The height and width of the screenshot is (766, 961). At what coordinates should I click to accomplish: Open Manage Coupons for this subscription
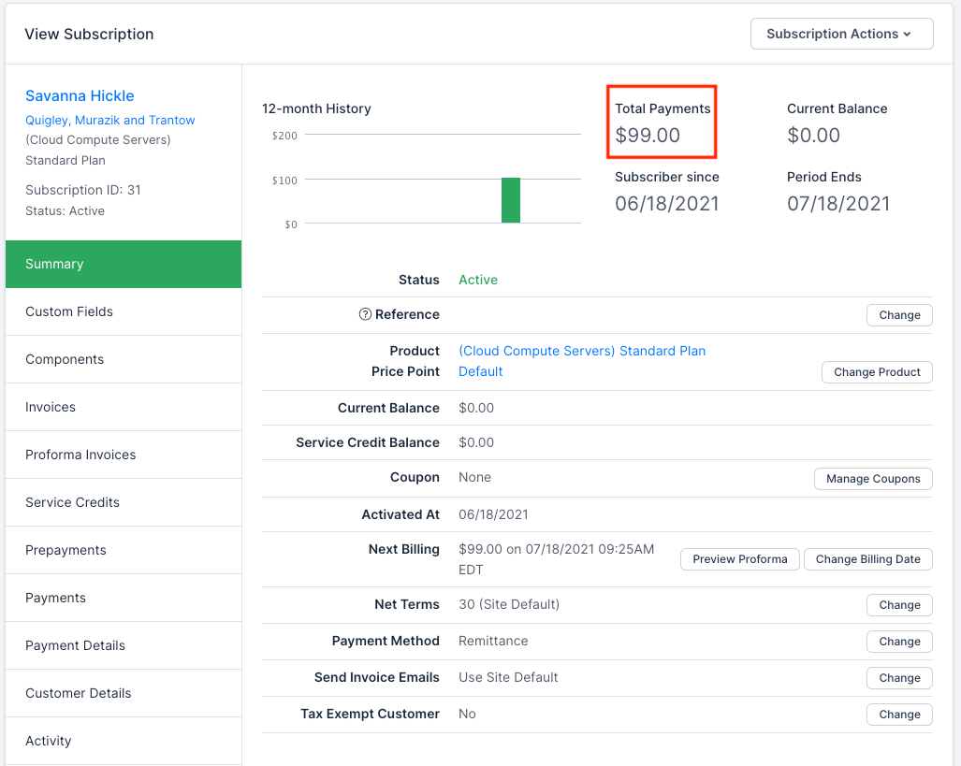[x=872, y=478]
